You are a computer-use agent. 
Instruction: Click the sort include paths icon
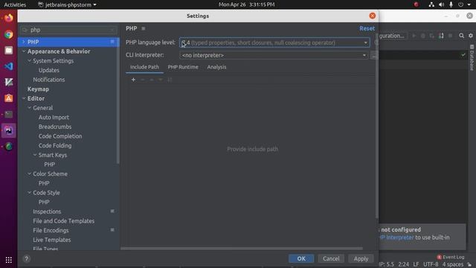coord(170,80)
